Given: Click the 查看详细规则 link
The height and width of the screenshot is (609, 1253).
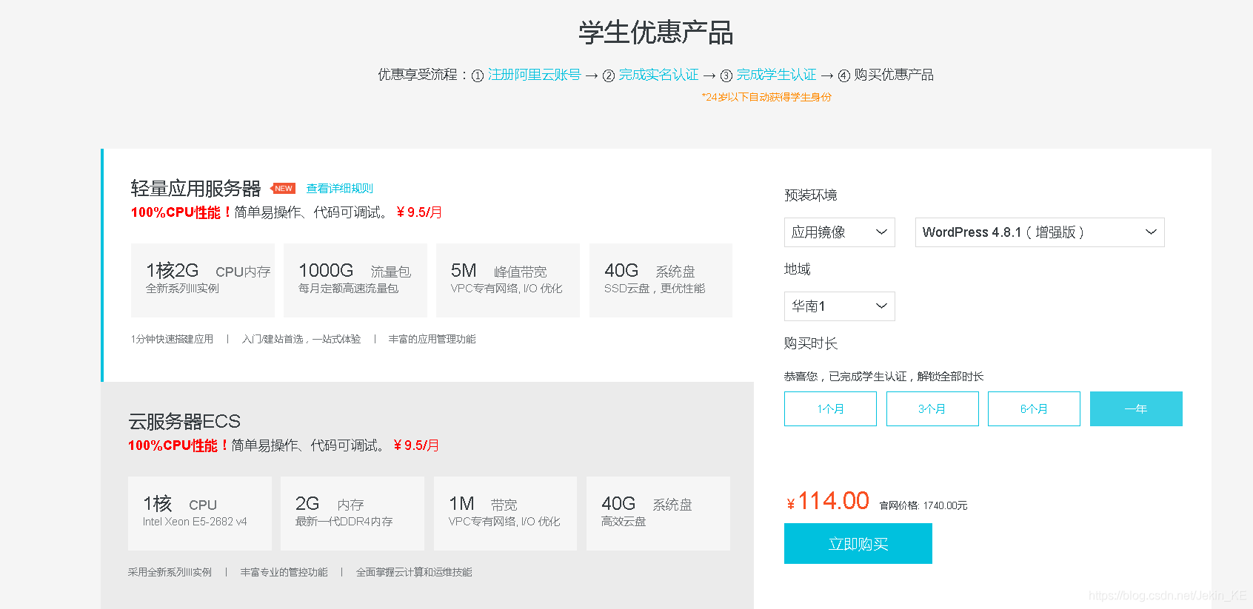Looking at the screenshot, I should [x=340, y=189].
